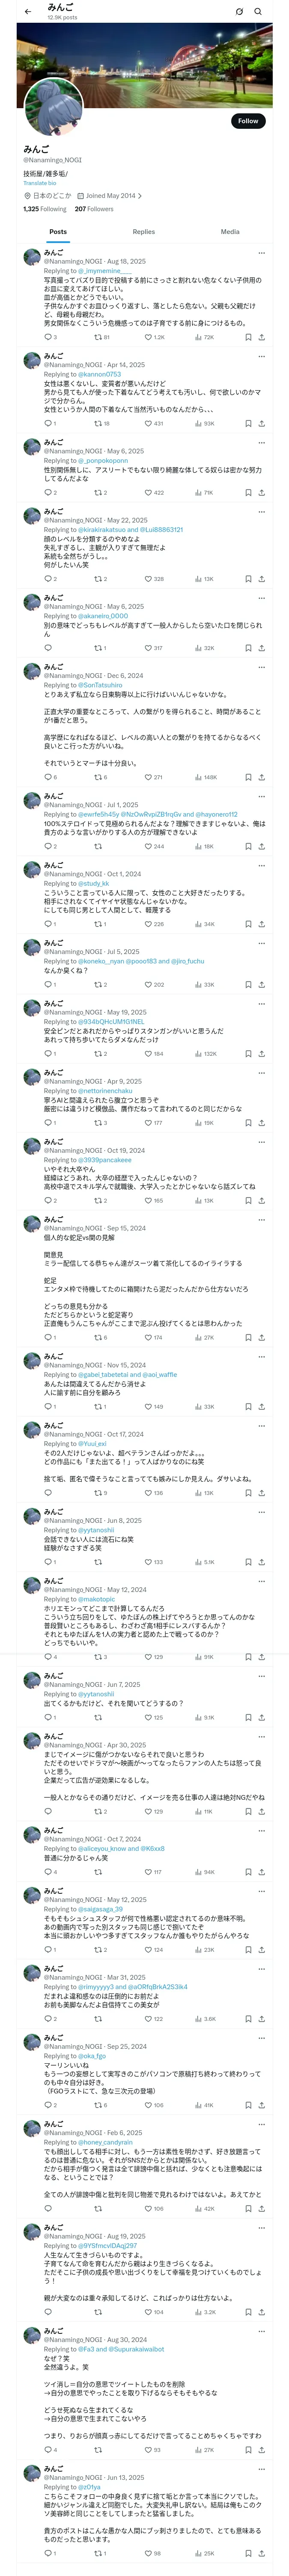Follow the @Nanamingo_NOGI account
Viewport: 289px width, 2576px height.
[x=247, y=120]
